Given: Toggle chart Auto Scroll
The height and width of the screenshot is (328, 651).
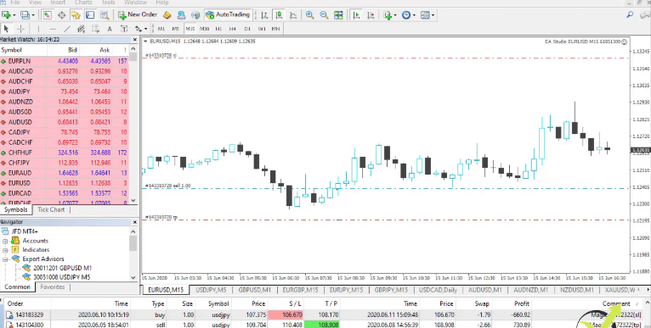Looking at the screenshot, I should coord(356,15).
